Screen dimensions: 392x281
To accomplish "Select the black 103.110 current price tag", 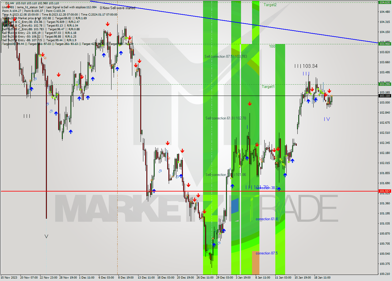I will pyautogui.click(x=385, y=96).
